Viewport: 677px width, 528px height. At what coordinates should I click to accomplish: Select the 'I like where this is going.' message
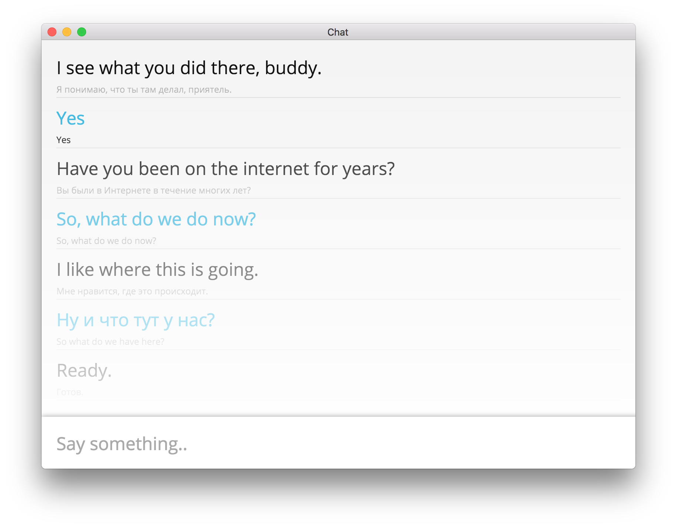(x=157, y=270)
